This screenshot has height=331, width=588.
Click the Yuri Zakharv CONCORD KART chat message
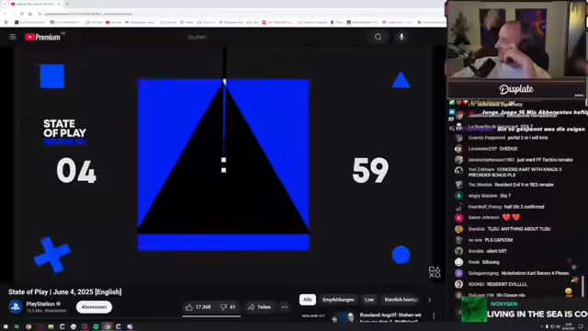coord(508,172)
